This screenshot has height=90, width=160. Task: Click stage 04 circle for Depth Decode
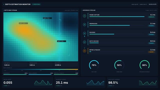tap(84, 42)
